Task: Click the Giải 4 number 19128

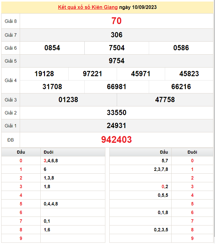Action: pyautogui.click(x=44, y=74)
